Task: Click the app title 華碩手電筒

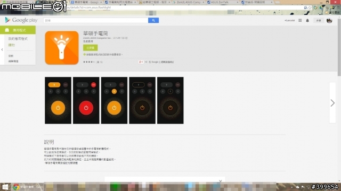Action: pos(95,33)
